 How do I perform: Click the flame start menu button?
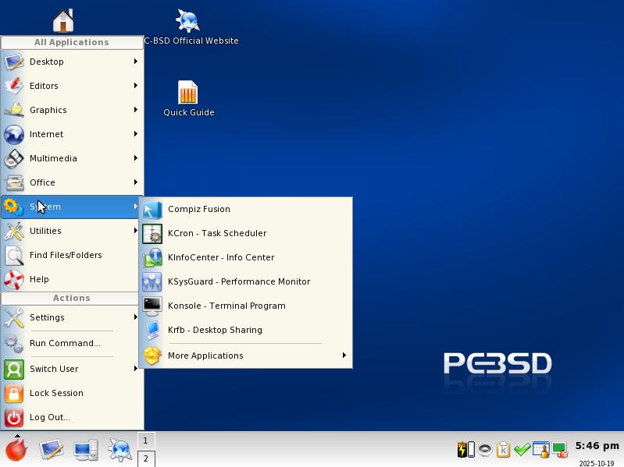click(x=16, y=450)
